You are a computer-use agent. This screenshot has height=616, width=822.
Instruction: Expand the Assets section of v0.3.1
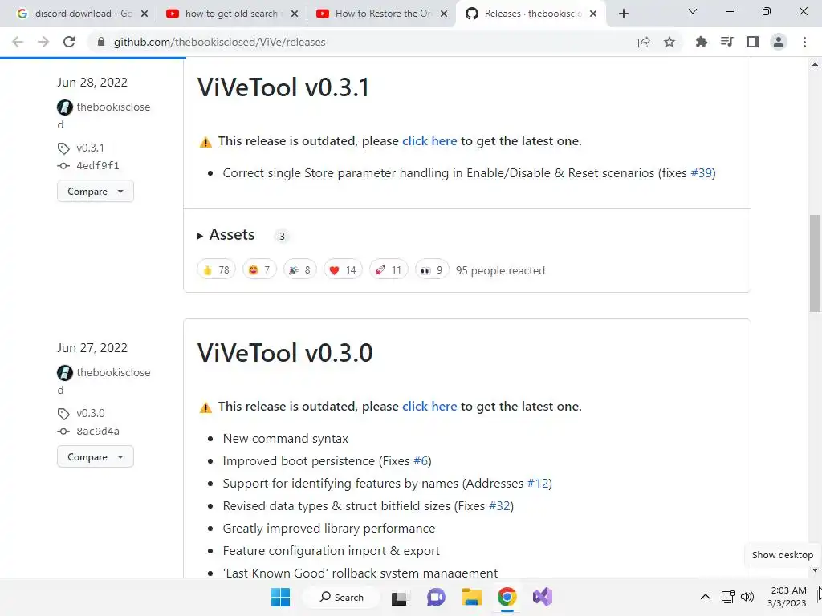pos(226,235)
